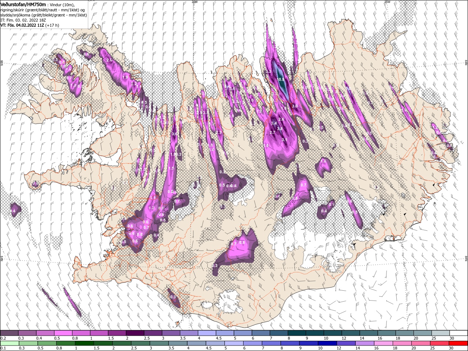This screenshot has height=351, width=468.
Task: Select the valid time 'VT: Fös. 04.02.2022 11Z'
Action: 23,25
